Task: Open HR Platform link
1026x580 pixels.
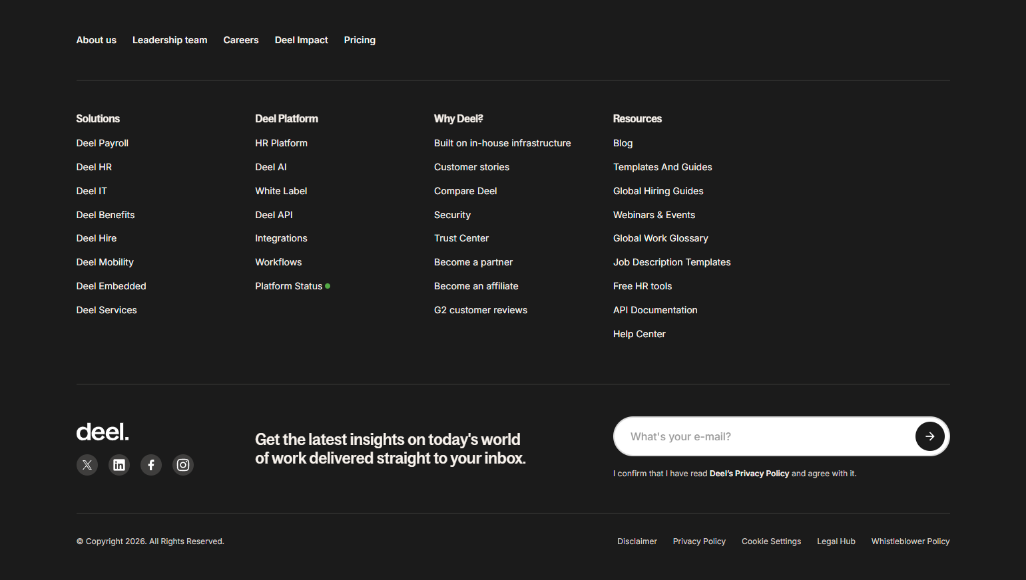Action: 281,143
